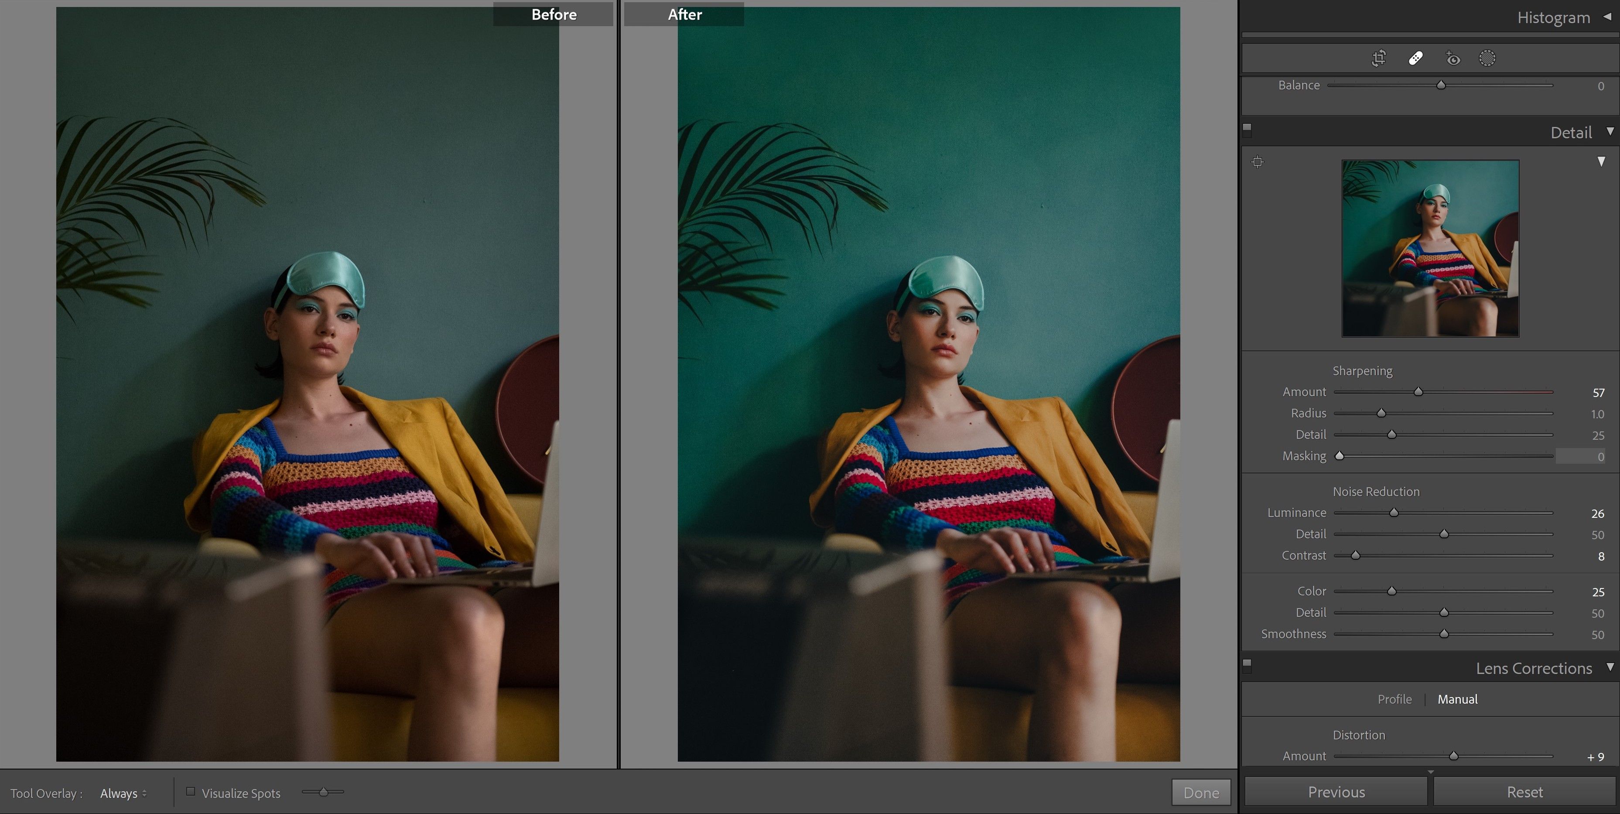This screenshot has height=814, width=1620.
Task: Click the Detail panel preview thumbnail
Action: (x=1430, y=249)
